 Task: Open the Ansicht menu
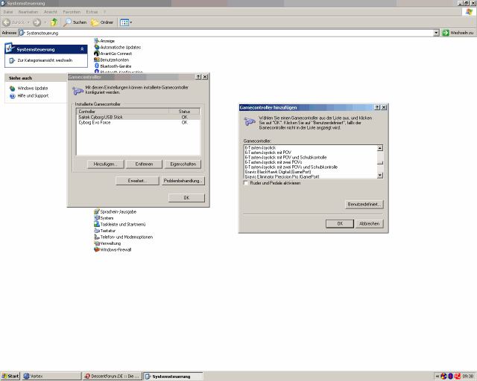(51, 12)
